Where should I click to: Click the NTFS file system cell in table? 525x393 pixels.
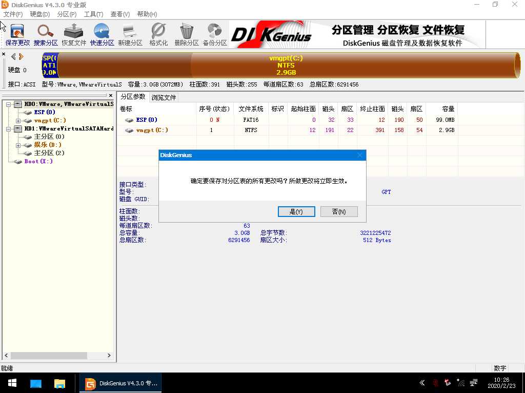pyautogui.click(x=251, y=130)
